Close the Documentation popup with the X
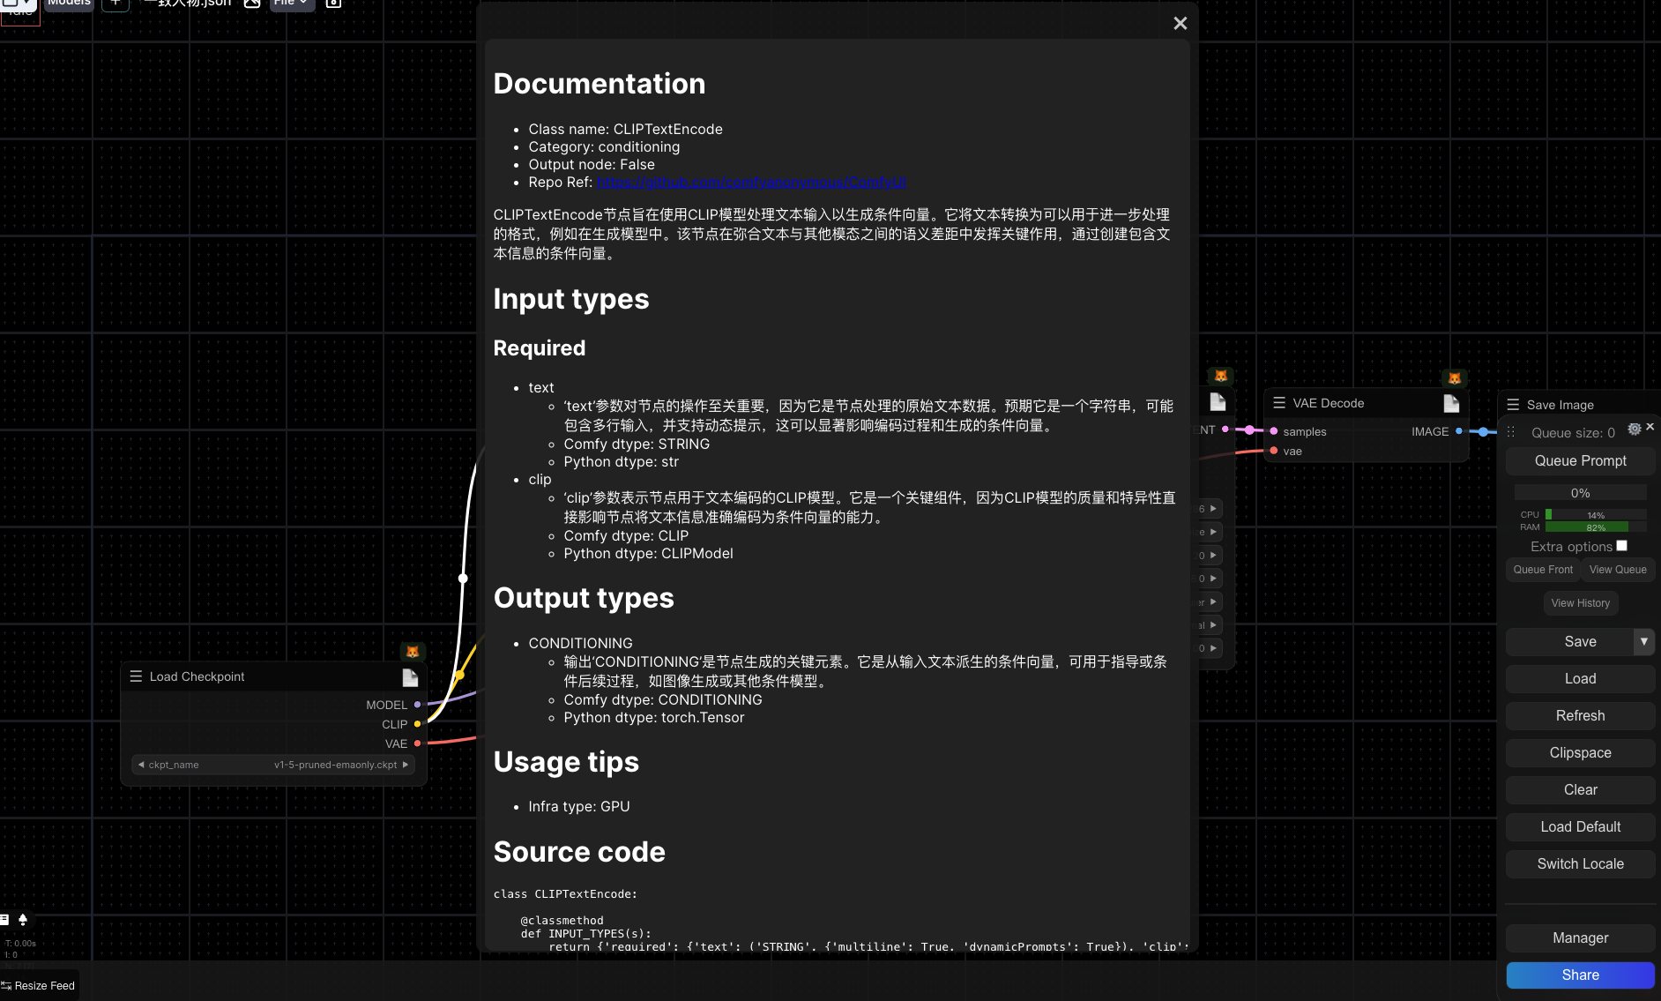 click(1180, 24)
